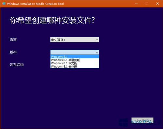
Task: Click the heading 你希望创建哪种安装文件
Action: coord(52,20)
